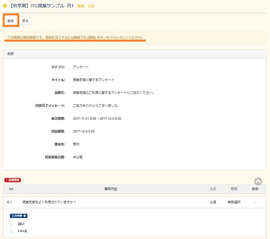
Task: Select the Q.1 question row
Action: [x=49, y=202]
